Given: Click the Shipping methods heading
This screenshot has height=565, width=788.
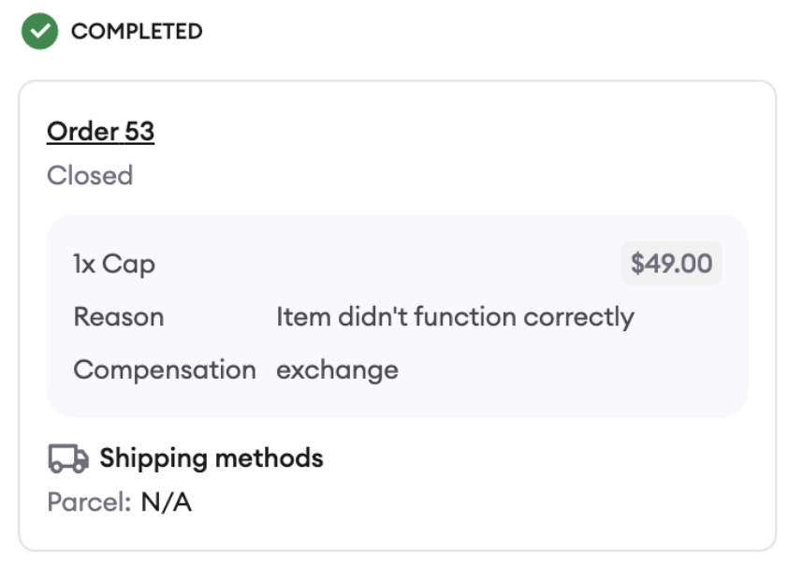Looking at the screenshot, I should pyautogui.click(x=212, y=458).
